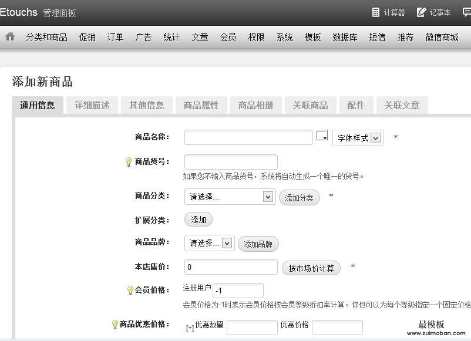Click lightbulb hint beside 商品优惠价格
This screenshot has width=471, height=341.
(115, 324)
